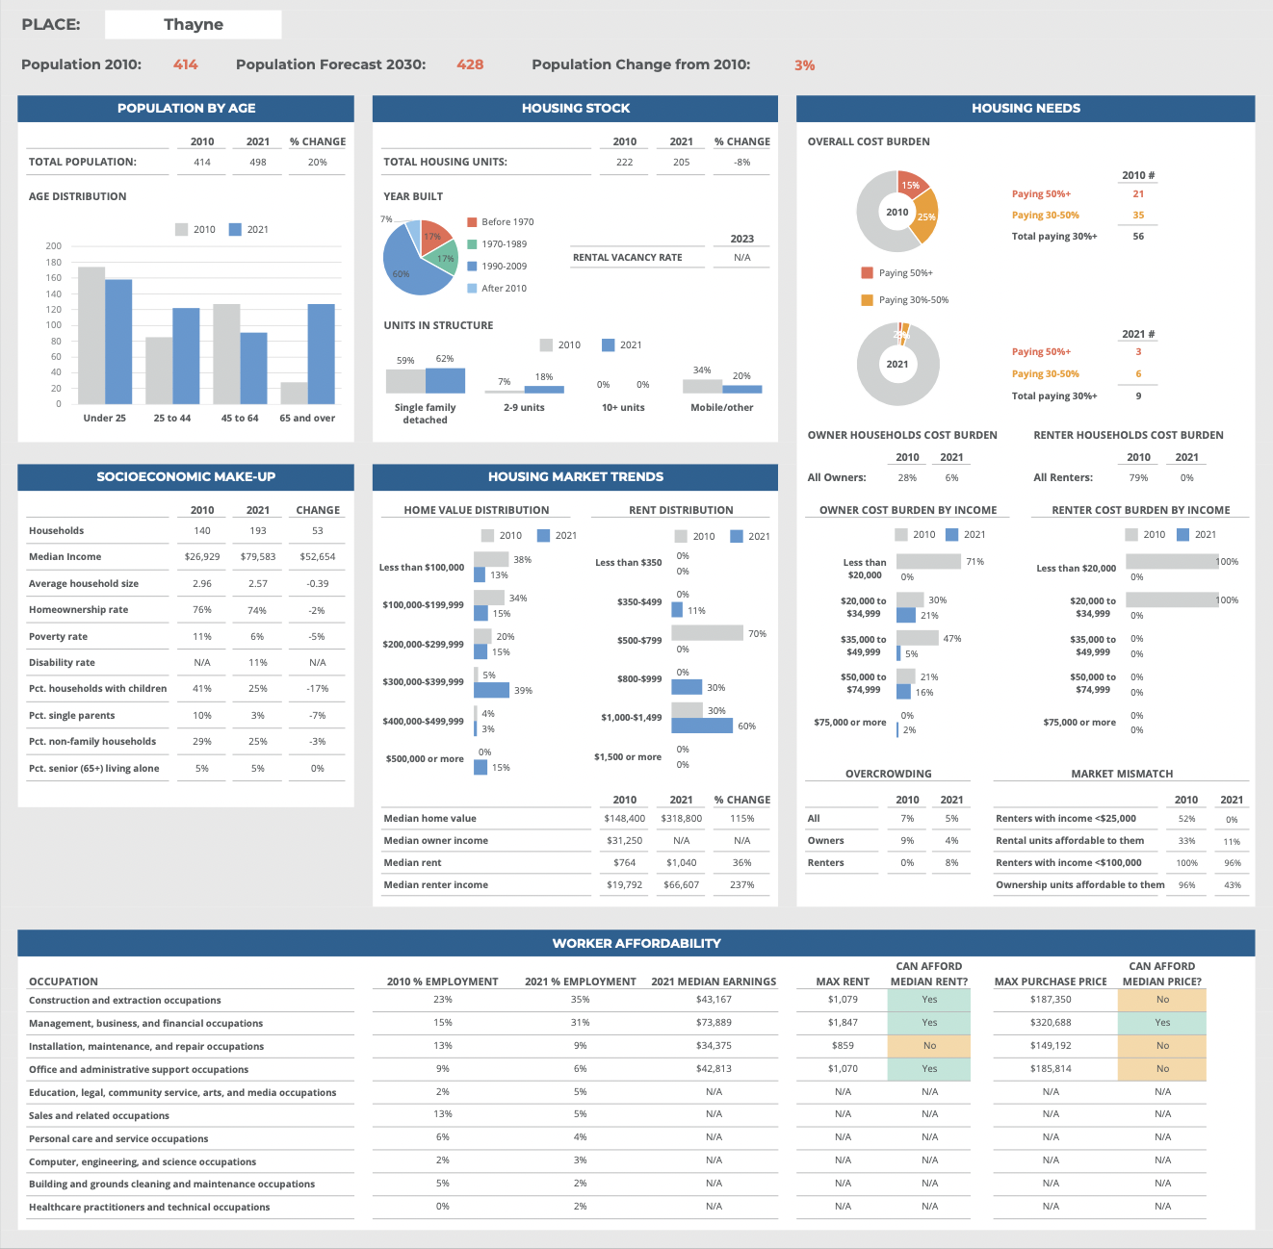Image resolution: width=1273 pixels, height=1249 pixels.
Task: Click the 70% bar for $500-$799 rent
Action: pos(707,633)
